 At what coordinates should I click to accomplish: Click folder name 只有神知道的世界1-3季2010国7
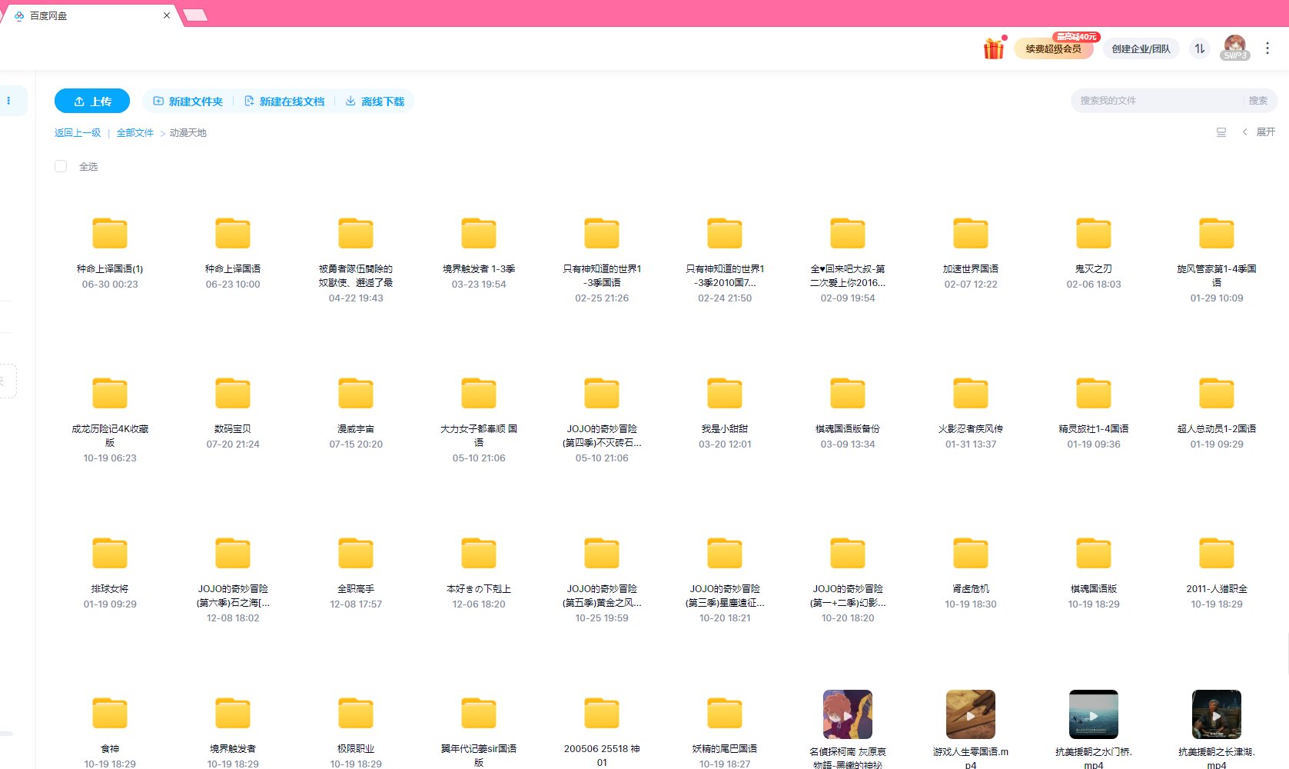725,276
